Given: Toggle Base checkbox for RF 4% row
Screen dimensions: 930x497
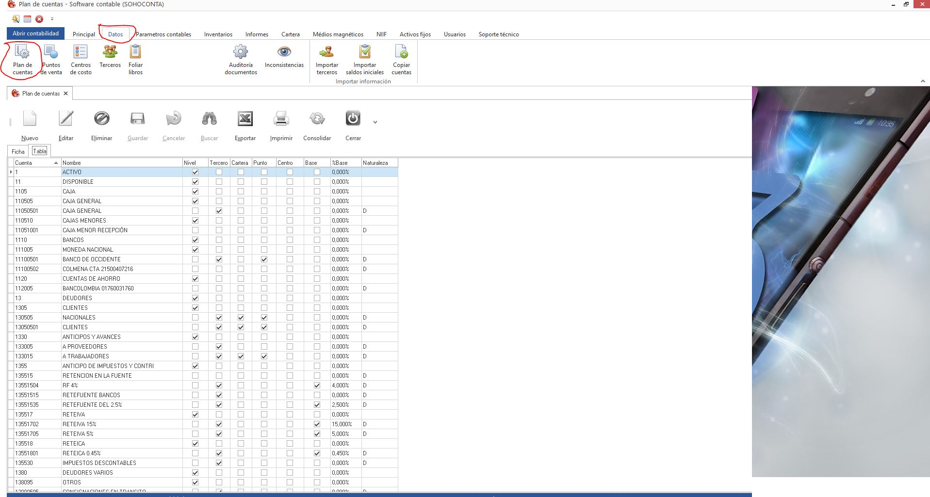Looking at the screenshot, I should [317, 385].
